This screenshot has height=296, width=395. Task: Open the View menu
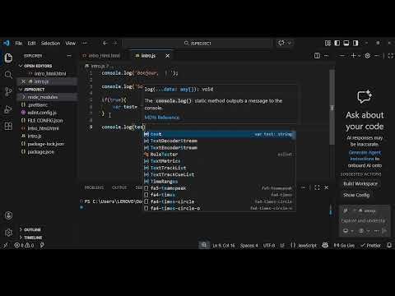71,44
